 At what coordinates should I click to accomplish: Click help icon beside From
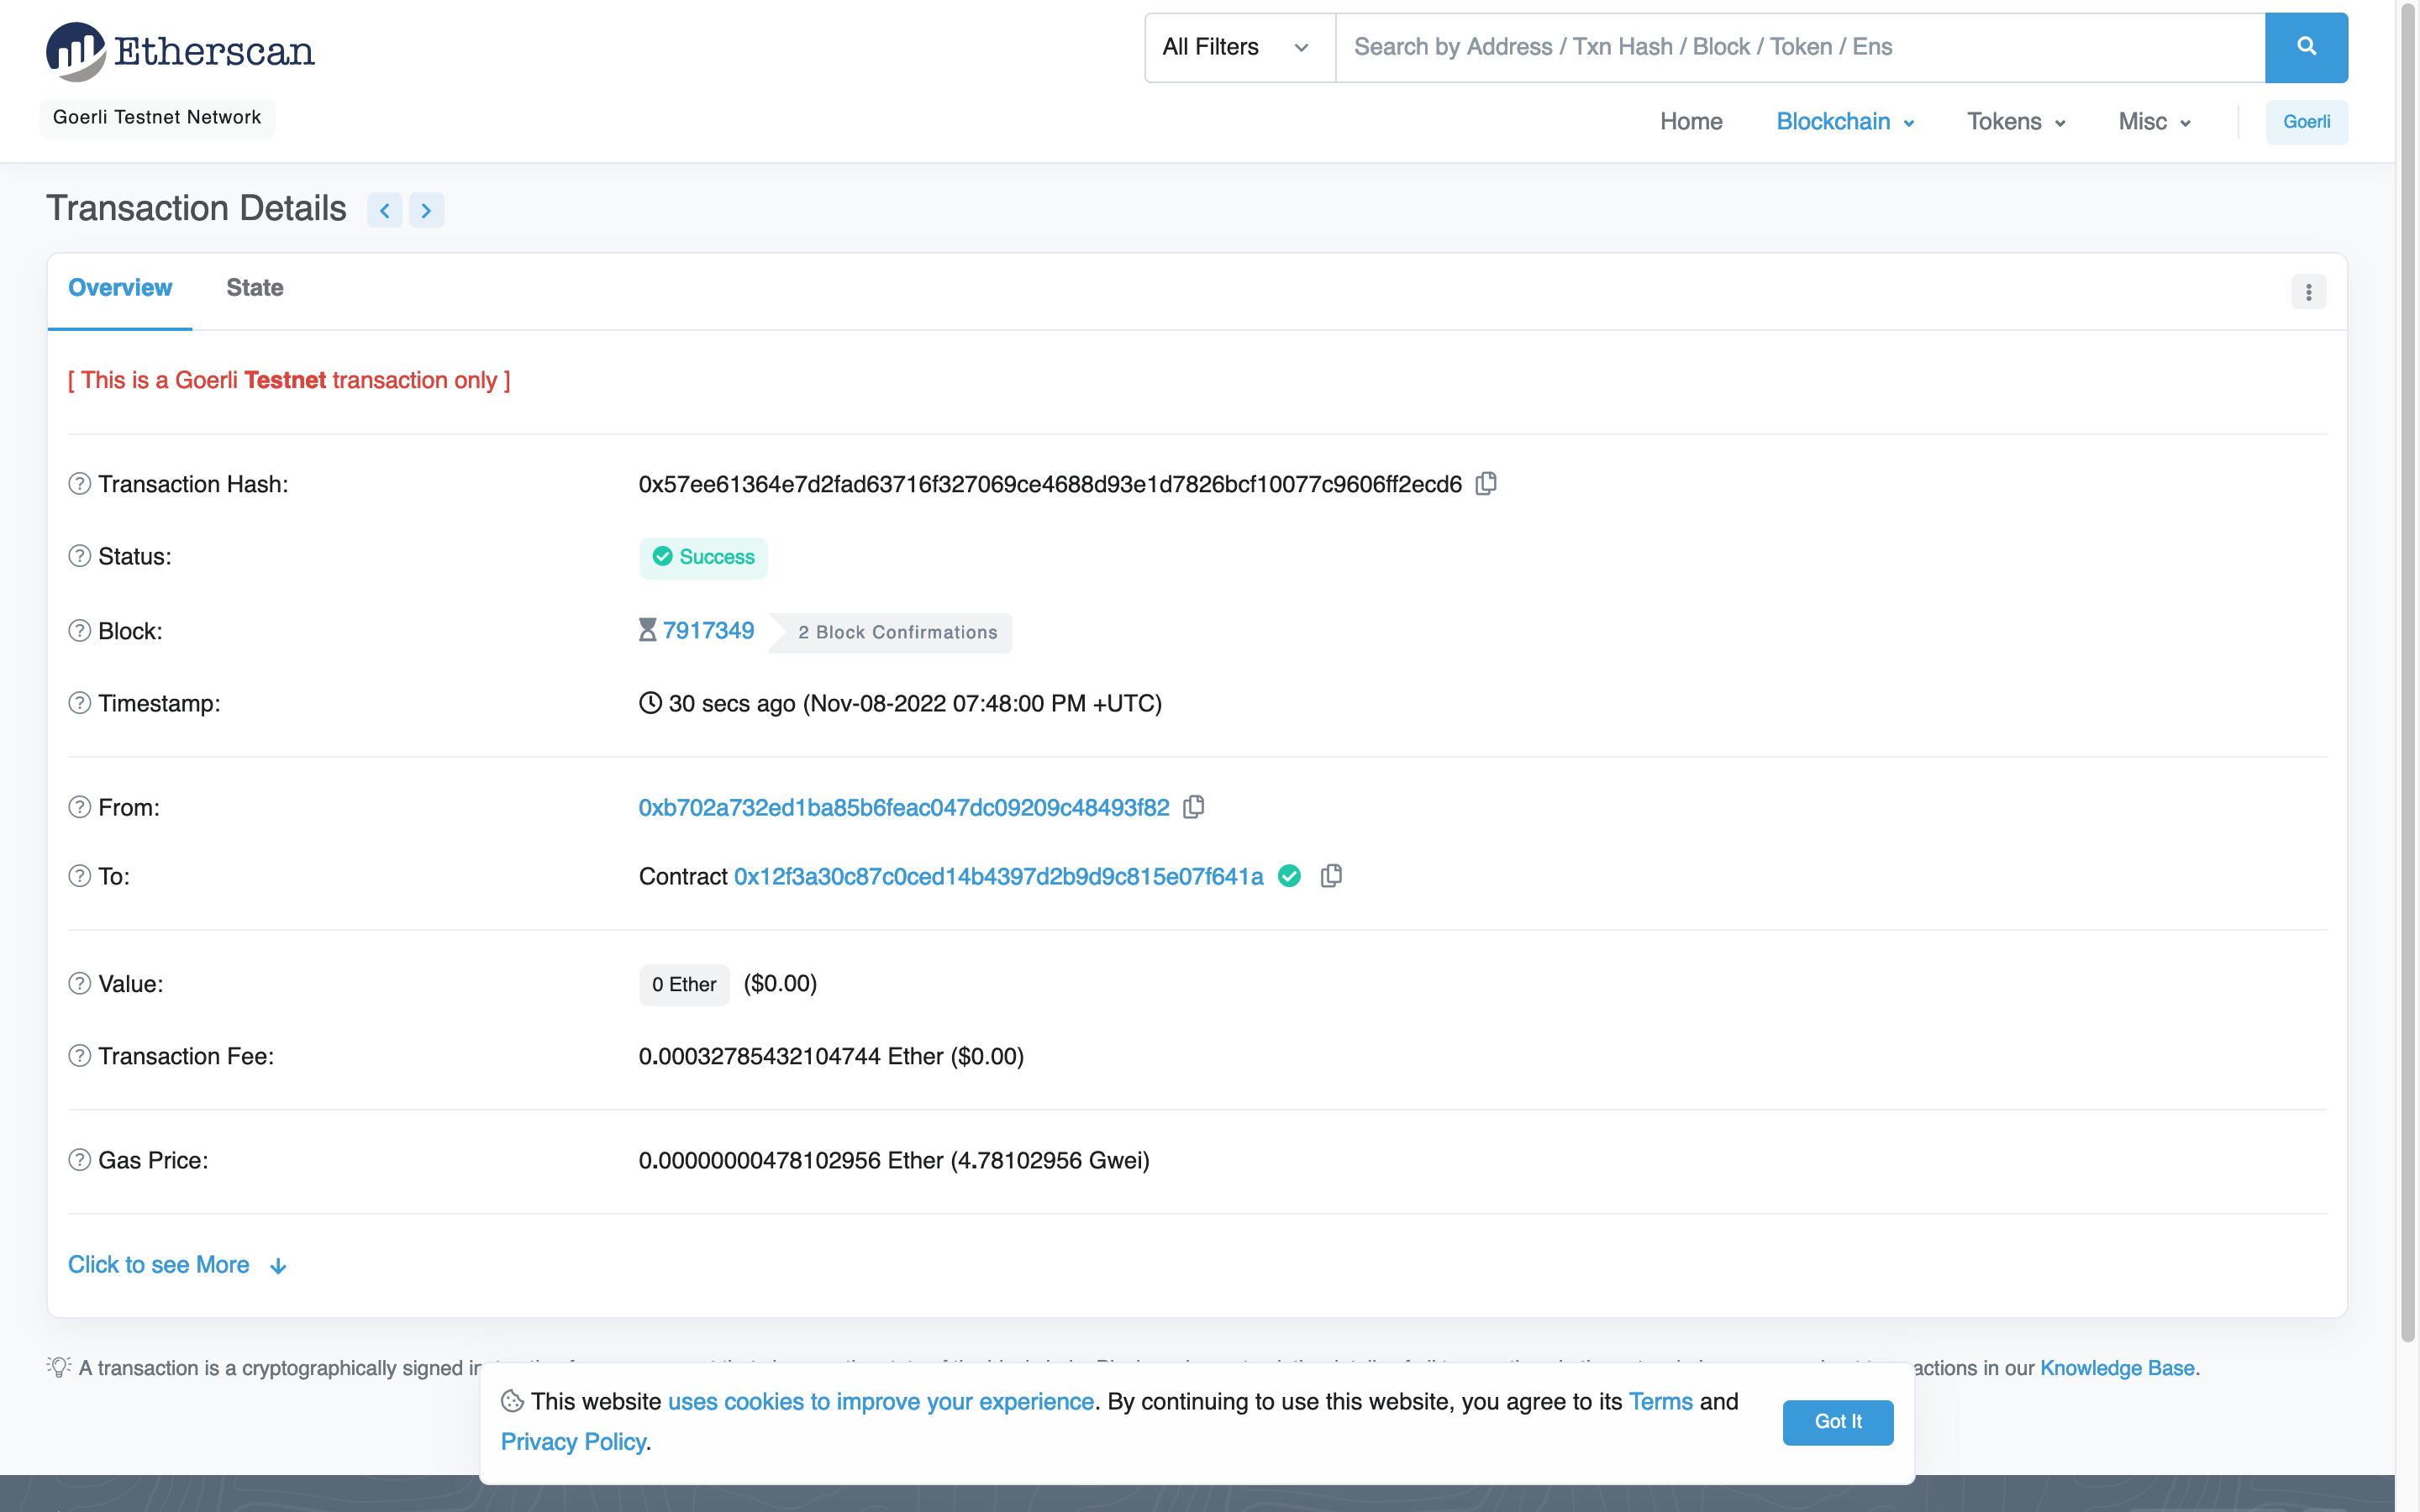(80, 807)
